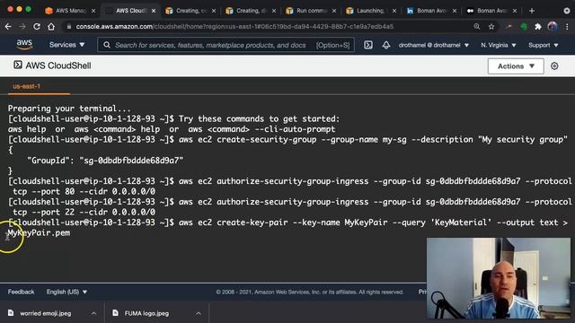Image resolution: width=575 pixels, height=323 pixels.
Task: Open the English (US) language selector
Action: tap(66, 292)
